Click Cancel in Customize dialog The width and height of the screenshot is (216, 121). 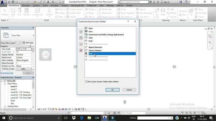(129, 90)
